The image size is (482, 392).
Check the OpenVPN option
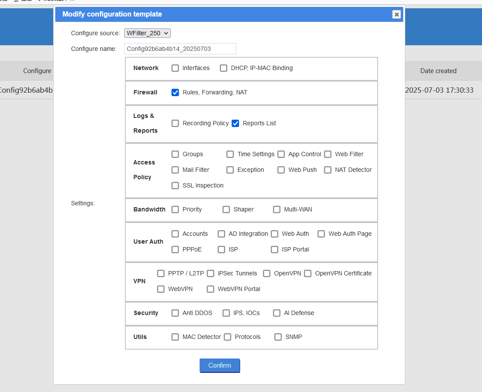pyautogui.click(x=267, y=274)
